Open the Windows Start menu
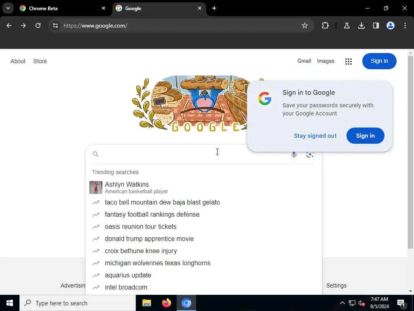The height and width of the screenshot is (311, 414). (x=10, y=303)
